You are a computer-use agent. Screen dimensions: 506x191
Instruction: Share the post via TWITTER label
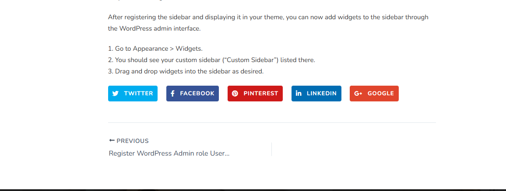(138, 94)
